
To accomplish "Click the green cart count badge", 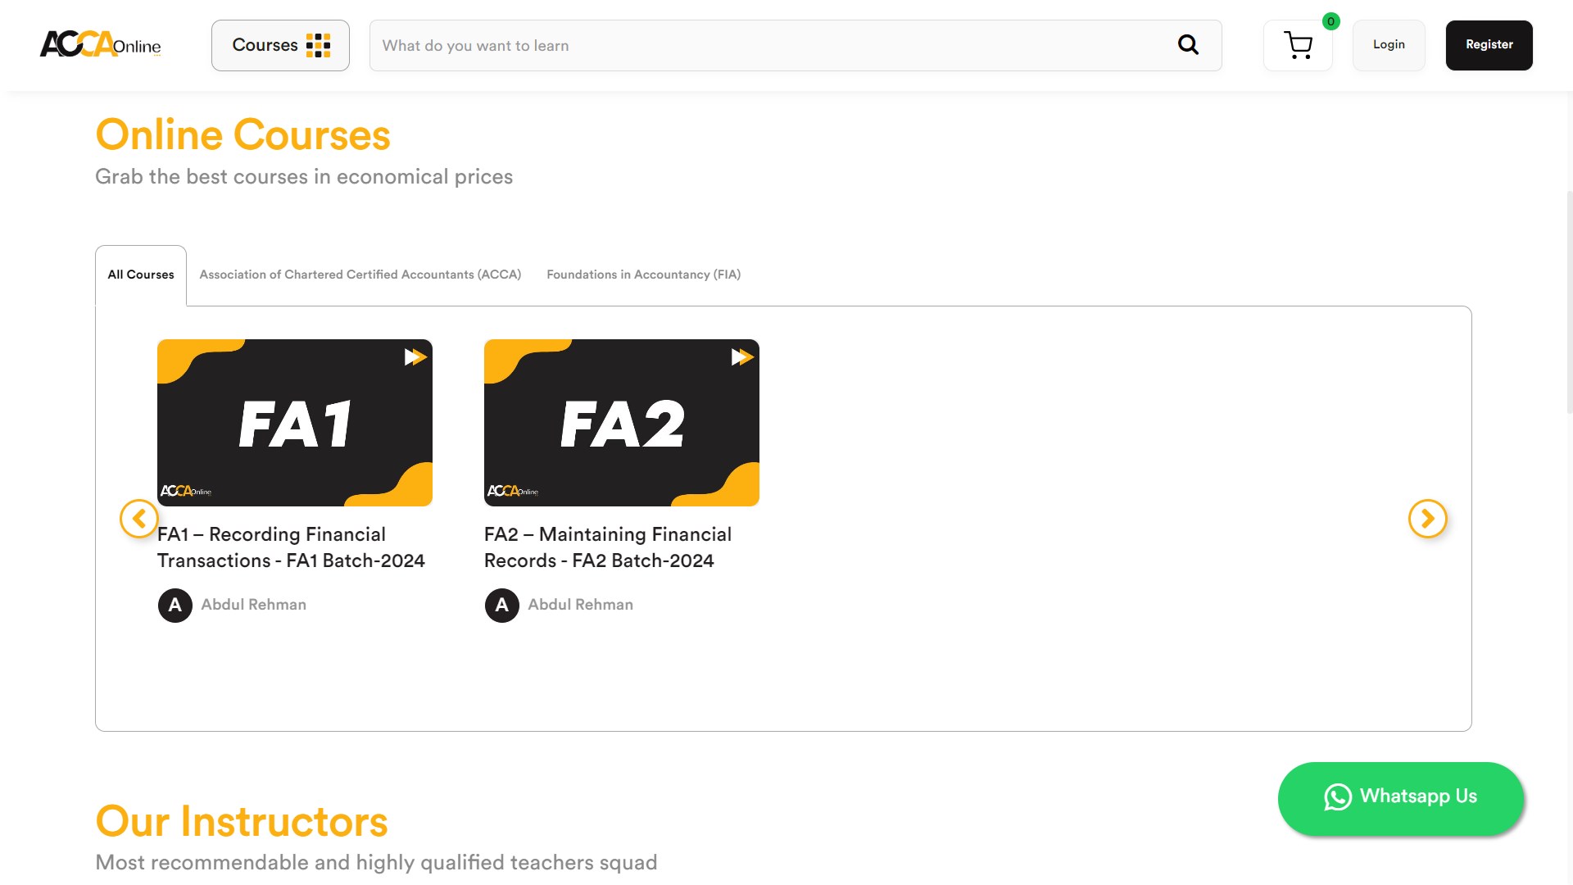I will (1331, 21).
